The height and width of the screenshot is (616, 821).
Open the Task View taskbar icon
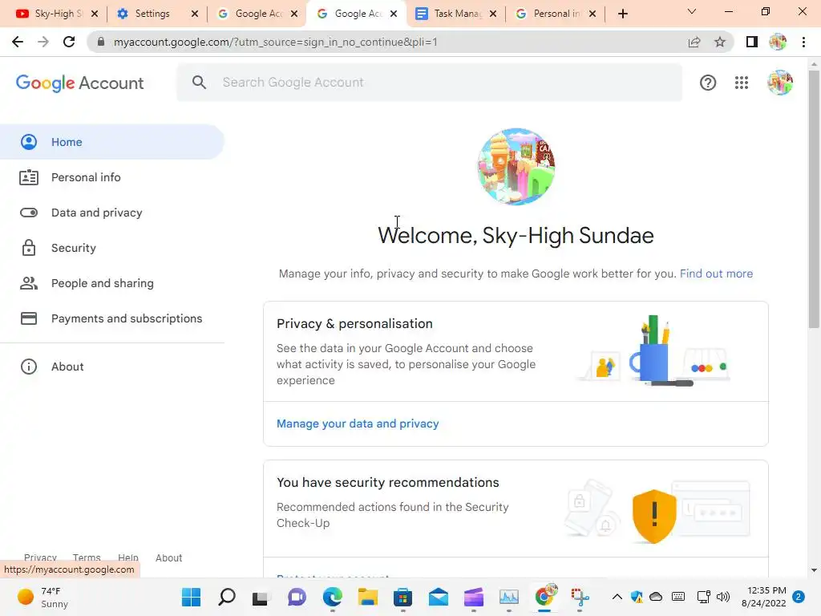[x=261, y=598]
